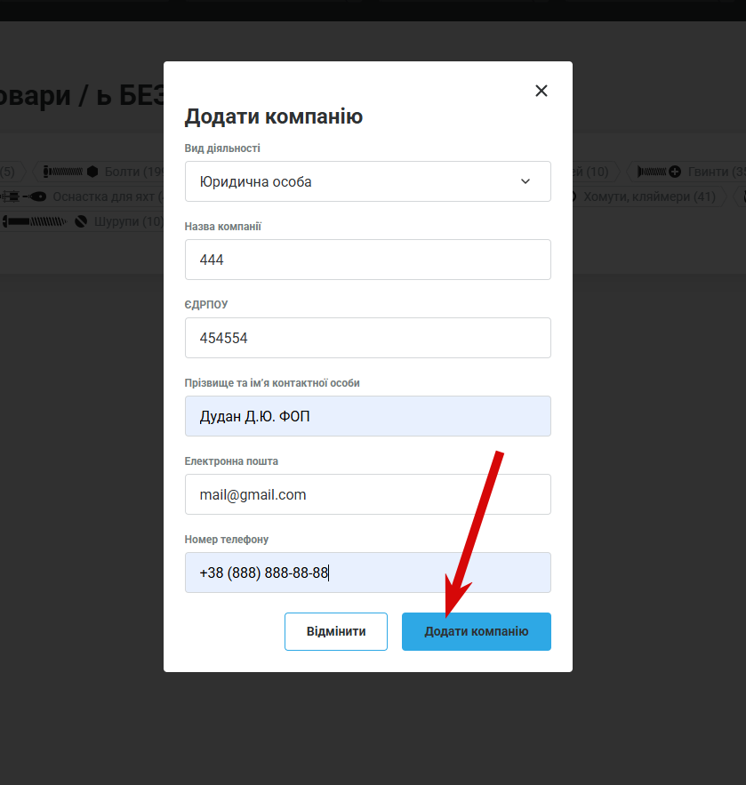This screenshot has height=785, width=746.
Task: Close the Додати компанію dialog with X
Action: coord(541,91)
